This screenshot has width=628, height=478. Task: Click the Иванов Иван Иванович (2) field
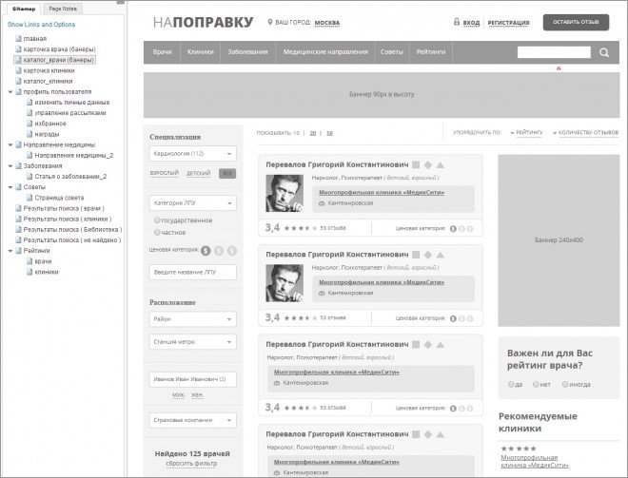[192, 379]
